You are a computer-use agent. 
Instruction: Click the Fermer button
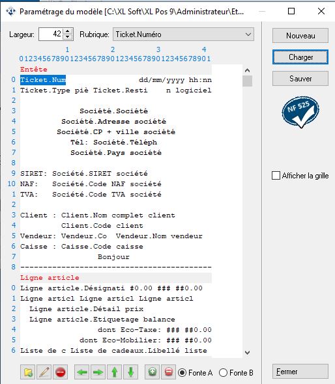point(300,372)
